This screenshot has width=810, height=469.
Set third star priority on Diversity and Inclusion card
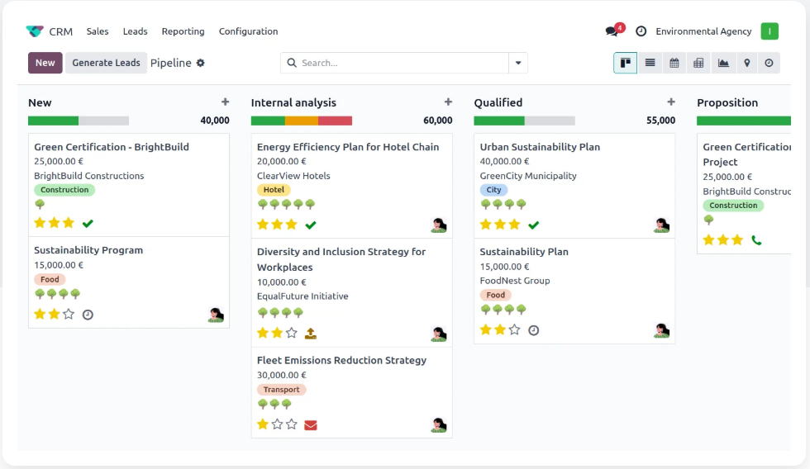291,333
